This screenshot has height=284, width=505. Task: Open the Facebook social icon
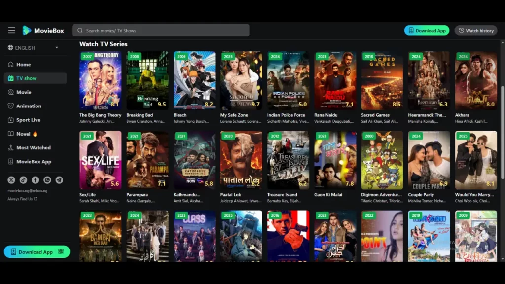coord(35,180)
